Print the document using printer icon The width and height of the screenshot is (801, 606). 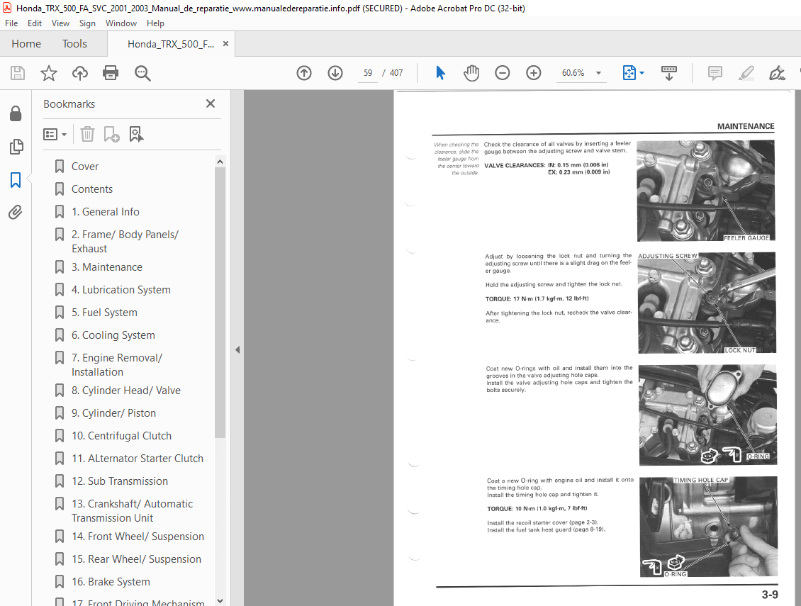[111, 73]
